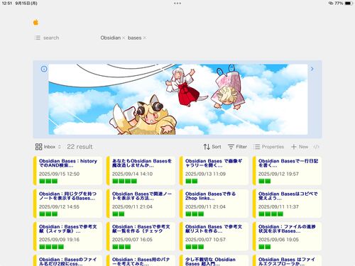Open the banner illustration image
This screenshot has height=266, width=355.
pyautogui.click(x=178, y=99)
